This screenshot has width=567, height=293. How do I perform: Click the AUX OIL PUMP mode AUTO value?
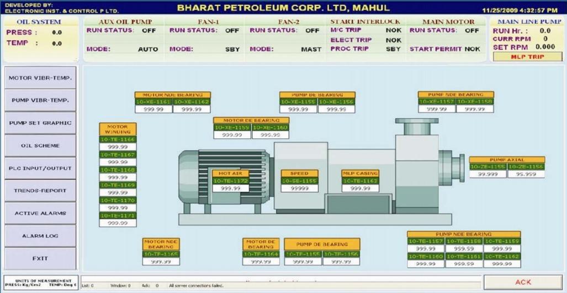click(x=147, y=49)
